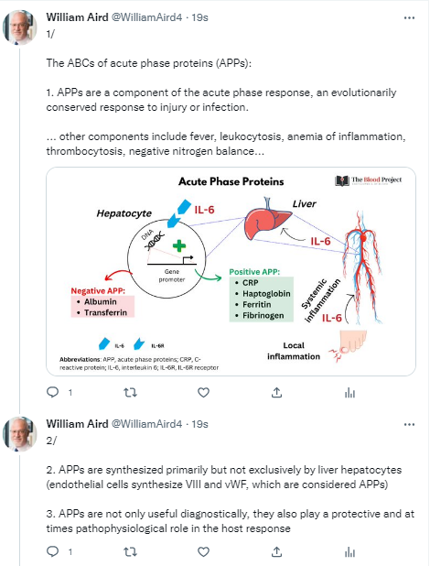Image resolution: width=430 pixels, height=566 pixels.
Task: Reply to the second tweet
Action: (x=53, y=551)
